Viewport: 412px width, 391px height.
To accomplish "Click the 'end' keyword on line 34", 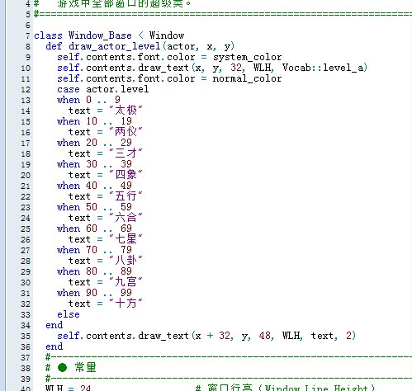I will (54, 325).
